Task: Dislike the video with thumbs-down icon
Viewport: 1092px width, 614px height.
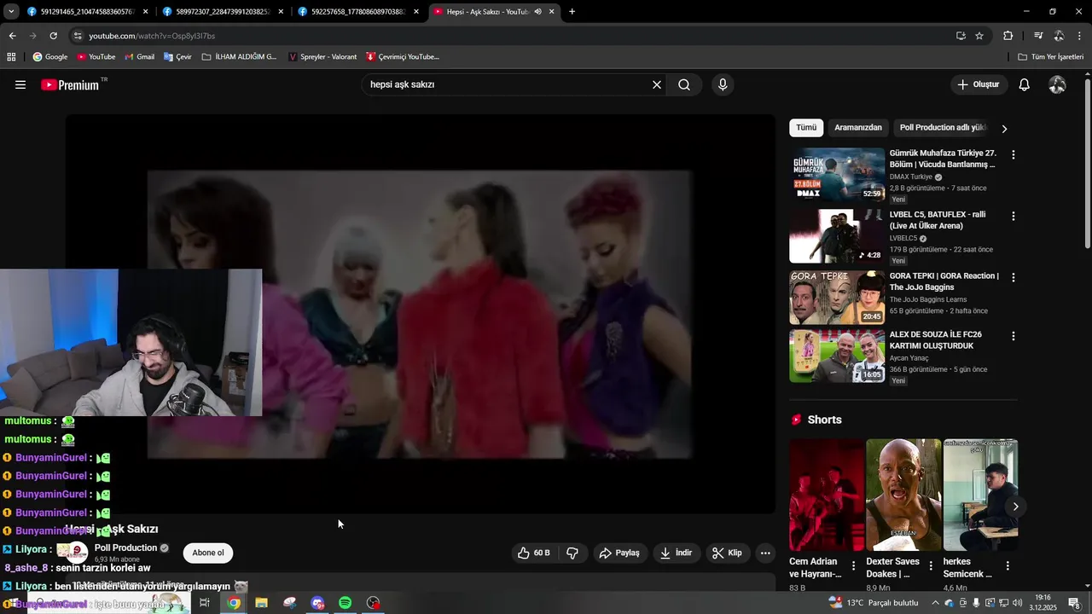Action: coord(572,553)
